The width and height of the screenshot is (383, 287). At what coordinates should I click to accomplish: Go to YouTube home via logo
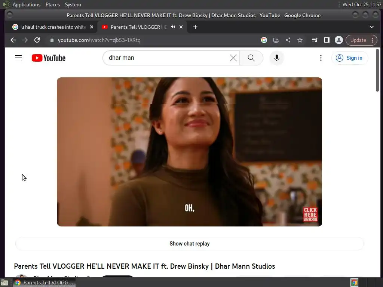(49, 58)
